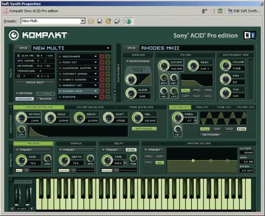Select the highlighted low-pass filter type icon
Viewport: 265px width, 216px height.
[x=185, y=90]
